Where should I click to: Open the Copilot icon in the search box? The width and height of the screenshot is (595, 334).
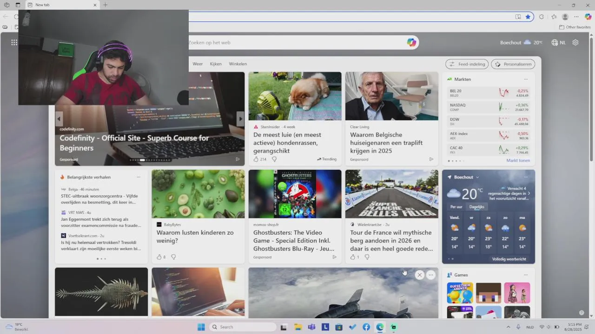pyautogui.click(x=411, y=42)
